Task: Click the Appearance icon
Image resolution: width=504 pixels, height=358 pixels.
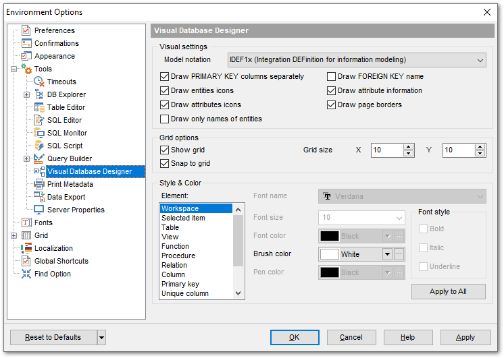Action: pyautogui.click(x=26, y=56)
